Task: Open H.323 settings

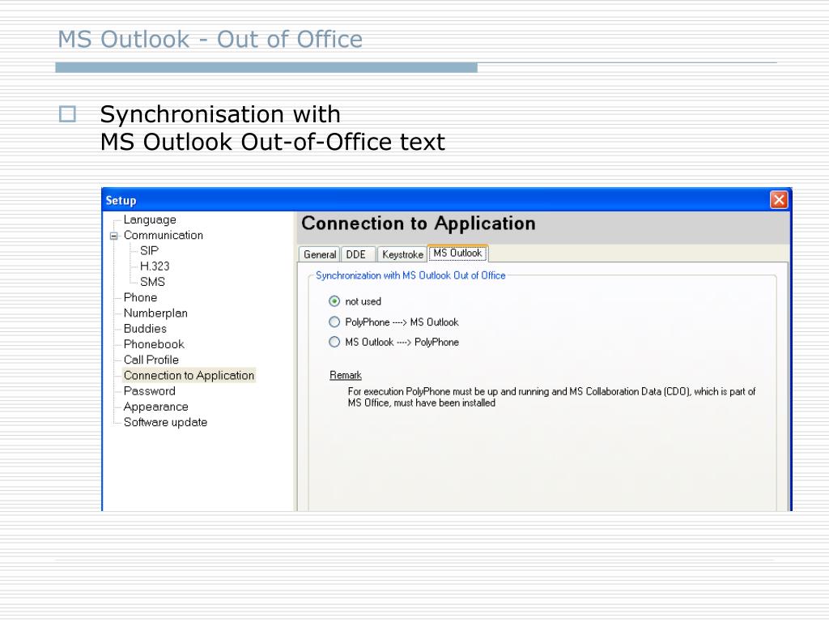Action: (x=155, y=266)
